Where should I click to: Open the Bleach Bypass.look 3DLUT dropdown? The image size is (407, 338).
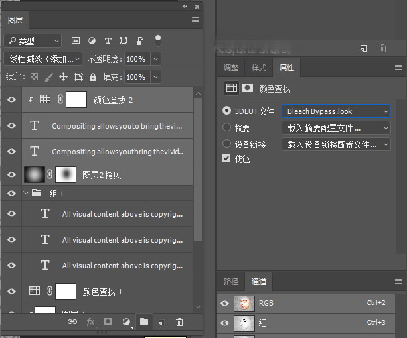point(337,111)
